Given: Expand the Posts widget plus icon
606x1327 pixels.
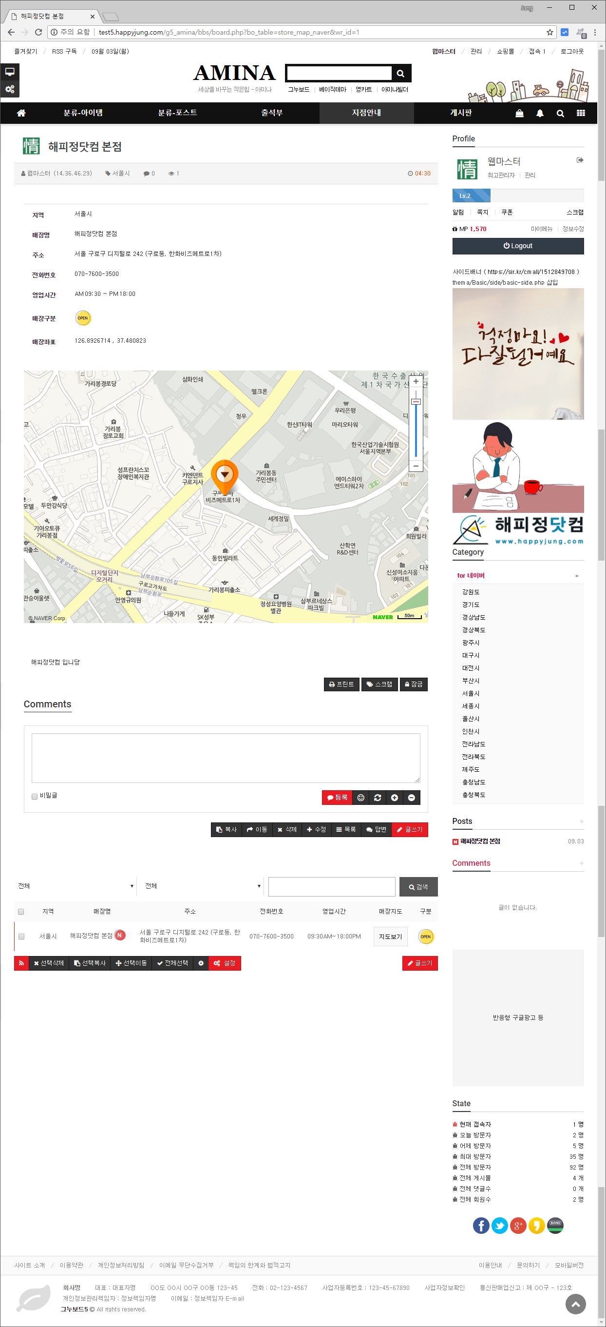Looking at the screenshot, I should 581,821.
